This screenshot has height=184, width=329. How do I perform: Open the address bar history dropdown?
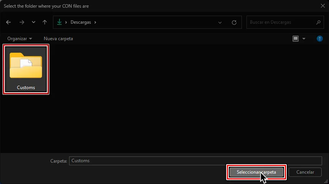tap(220, 23)
